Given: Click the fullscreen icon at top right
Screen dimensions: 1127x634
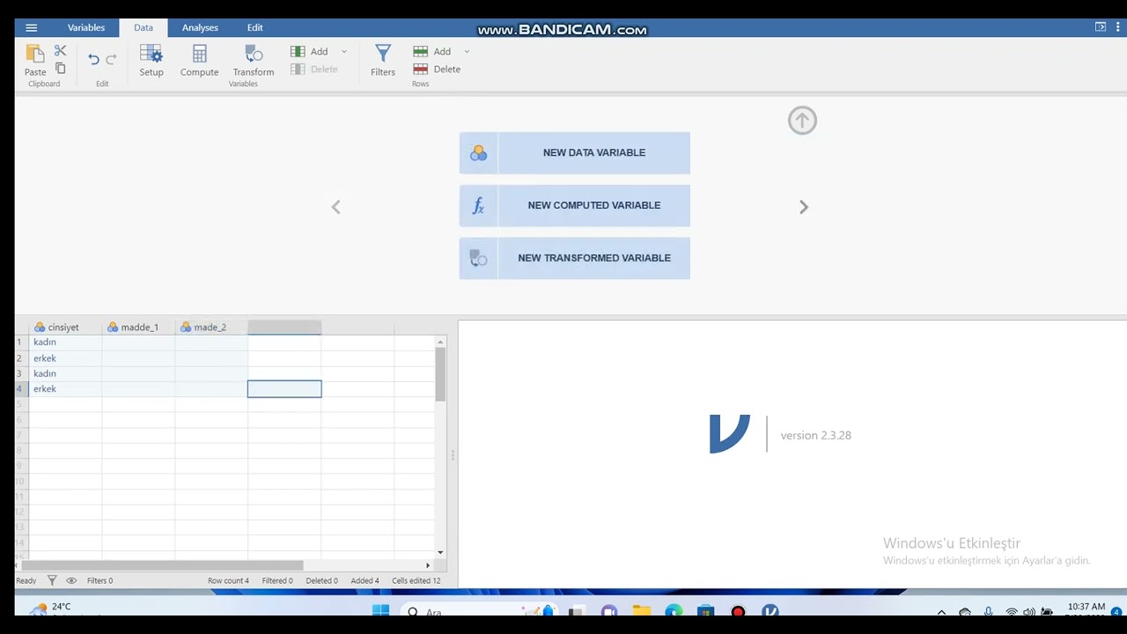Looking at the screenshot, I should pyautogui.click(x=1101, y=27).
